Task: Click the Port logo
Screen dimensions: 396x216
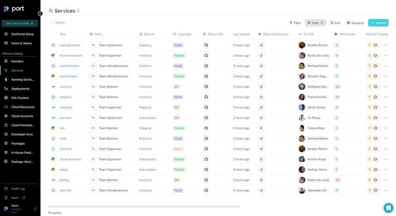Action: [x=14, y=9]
